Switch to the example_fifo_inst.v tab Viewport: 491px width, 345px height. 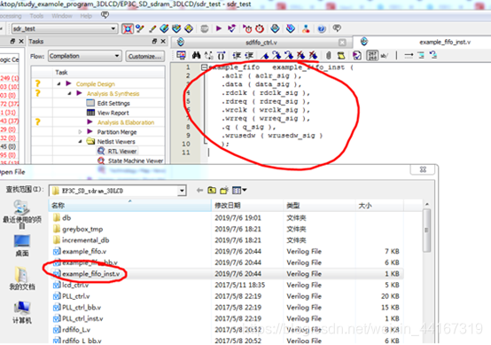click(x=445, y=42)
